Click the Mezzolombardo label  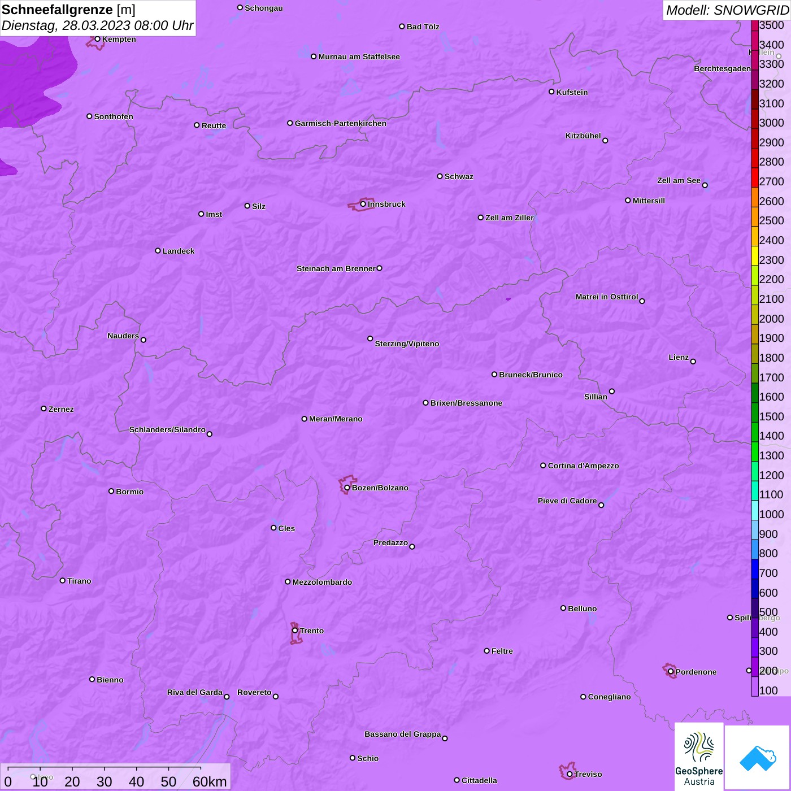coord(322,582)
